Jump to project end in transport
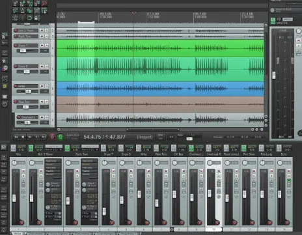The image size is (302, 235). (44, 137)
